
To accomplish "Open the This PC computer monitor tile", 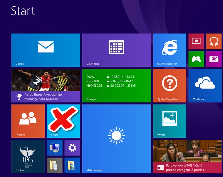I will pyautogui.click(x=55, y=148).
